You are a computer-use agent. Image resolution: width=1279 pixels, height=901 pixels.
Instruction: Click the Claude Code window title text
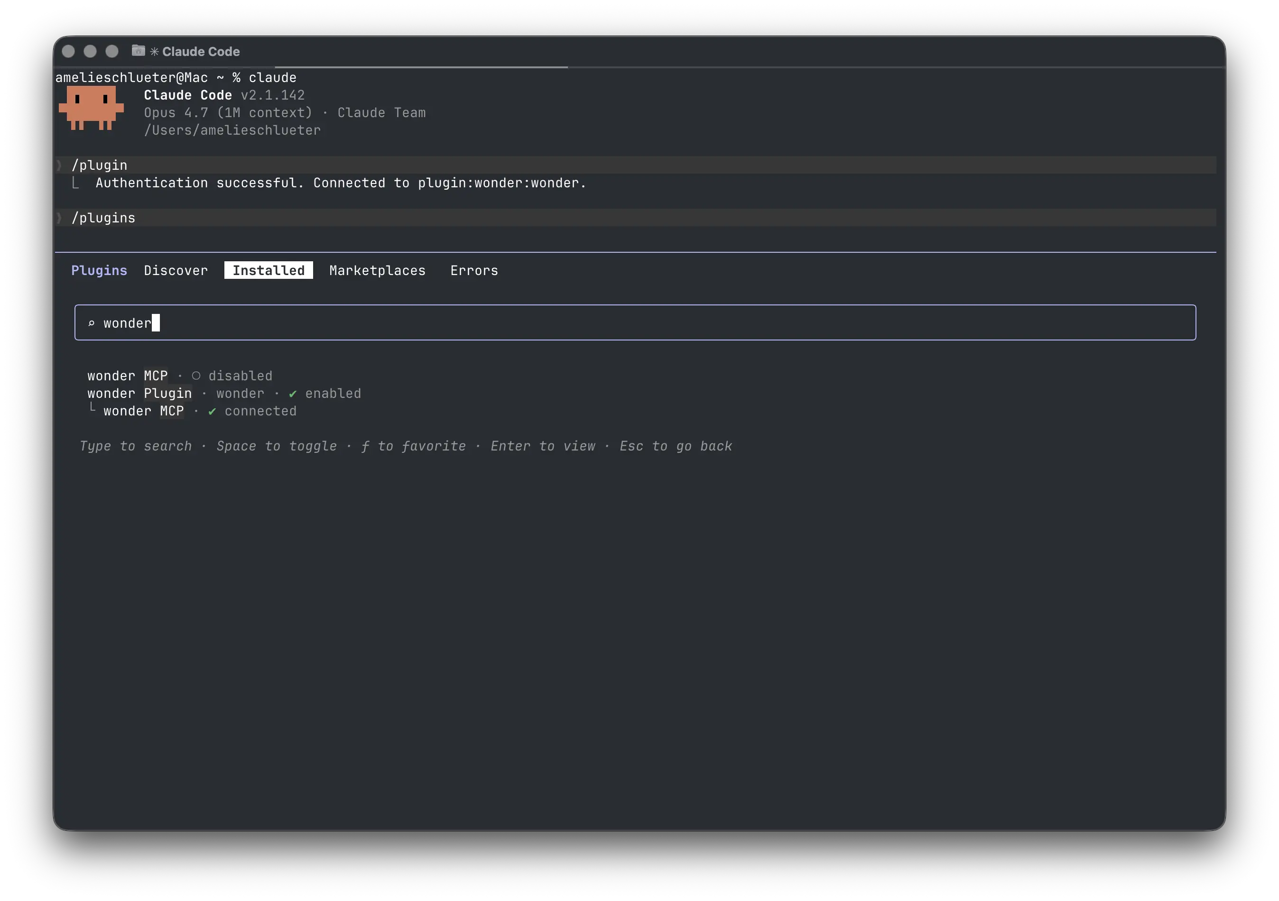tap(201, 52)
